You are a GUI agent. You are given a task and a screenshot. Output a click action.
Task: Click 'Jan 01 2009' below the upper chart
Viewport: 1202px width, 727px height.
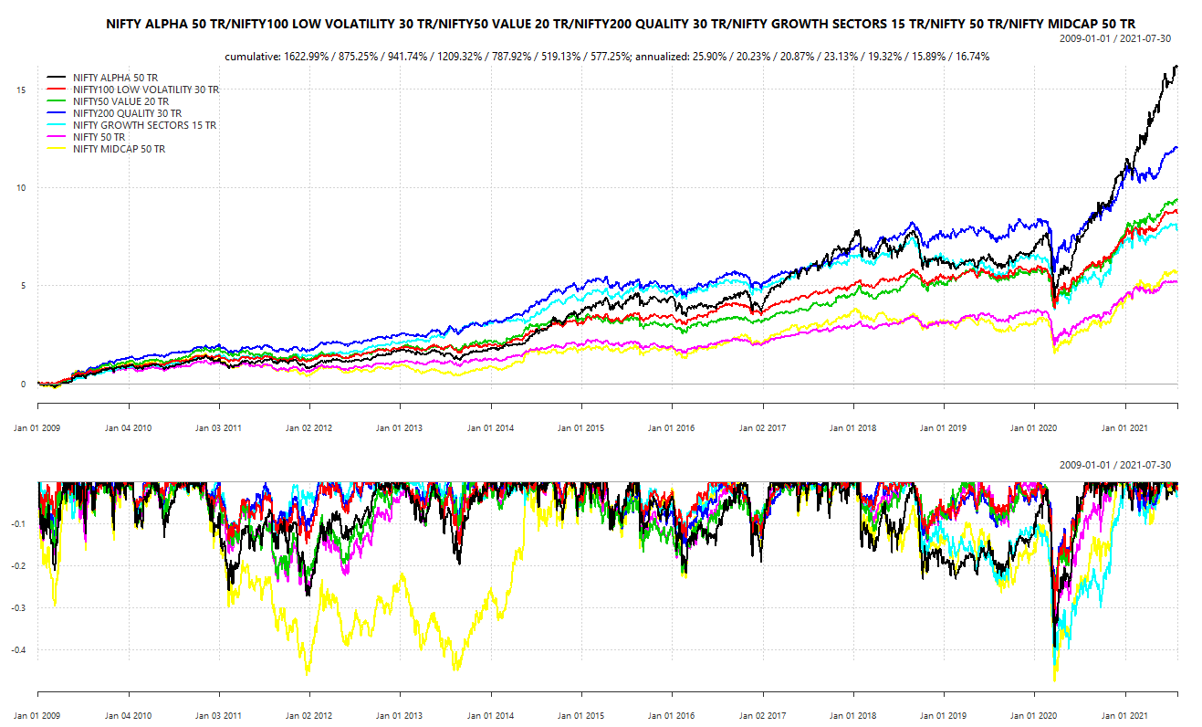point(37,427)
